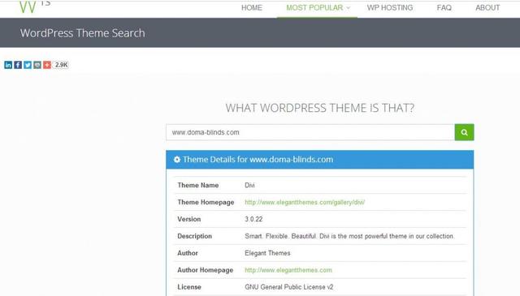
Task: Click the Description row label
Action: click(x=195, y=237)
